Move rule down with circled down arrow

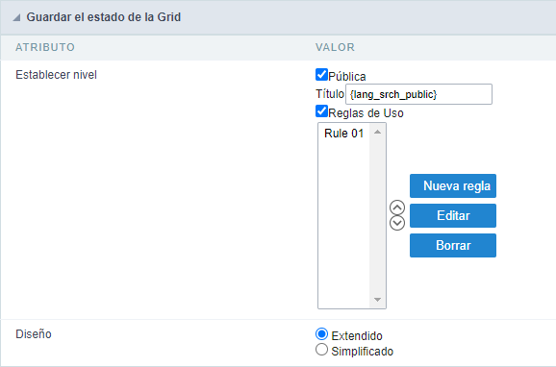coord(397,223)
